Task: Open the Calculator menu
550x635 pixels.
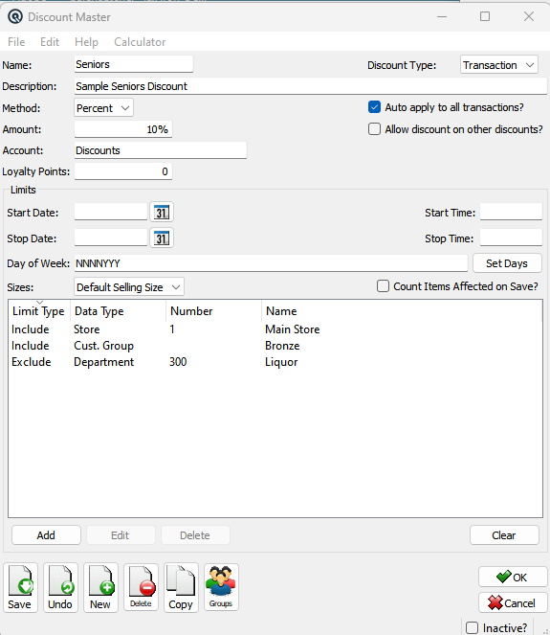Action: (x=140, y=42)
